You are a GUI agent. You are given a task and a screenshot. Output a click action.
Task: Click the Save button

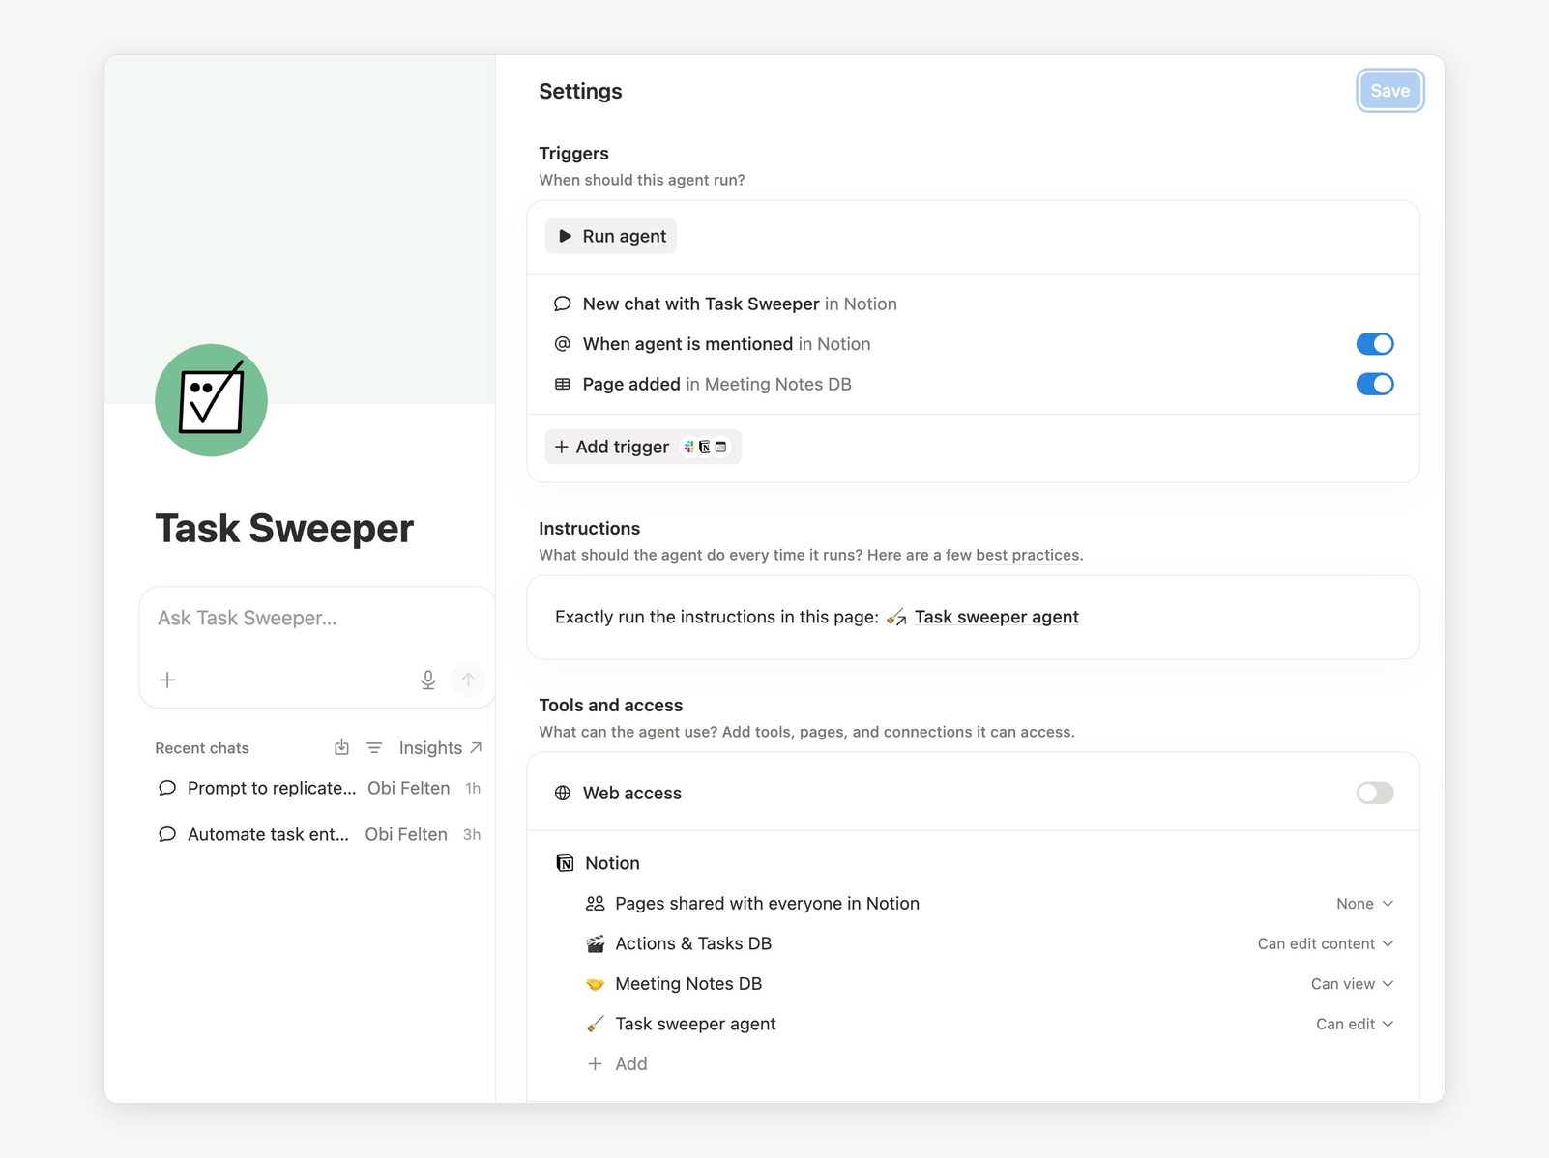coord(1389,91)
